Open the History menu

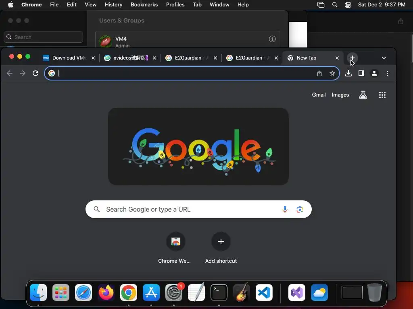tap(113, 4)
